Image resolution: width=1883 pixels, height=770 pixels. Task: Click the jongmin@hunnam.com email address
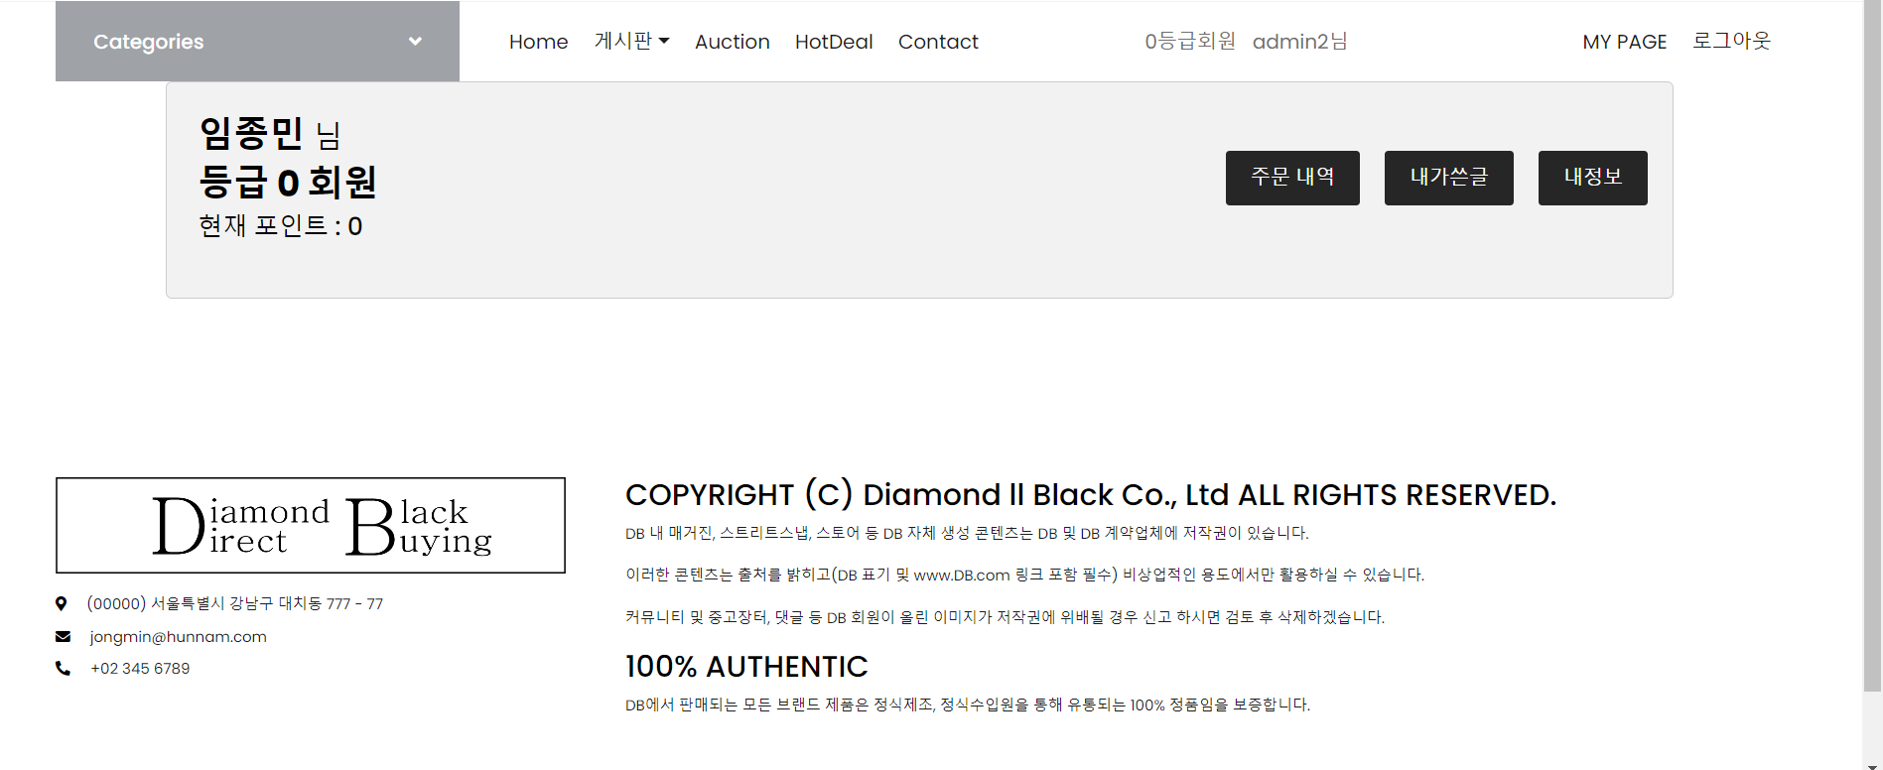coord(178,636)
